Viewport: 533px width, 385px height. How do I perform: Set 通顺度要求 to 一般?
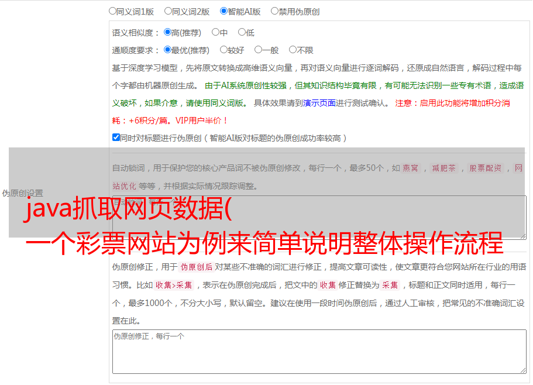tap(259, 50)
